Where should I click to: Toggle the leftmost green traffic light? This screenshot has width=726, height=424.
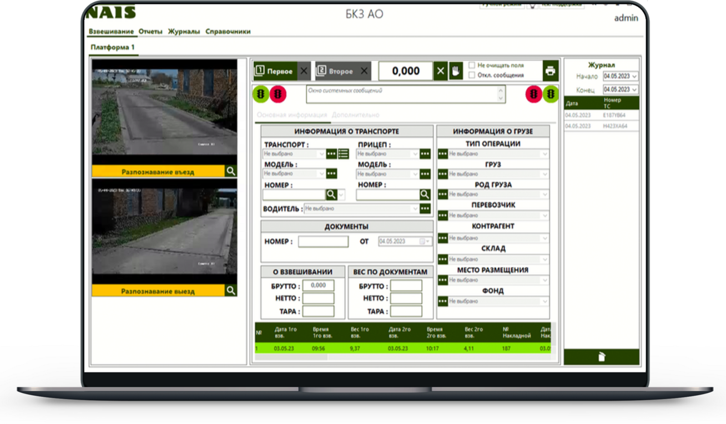tap(260, 94)
